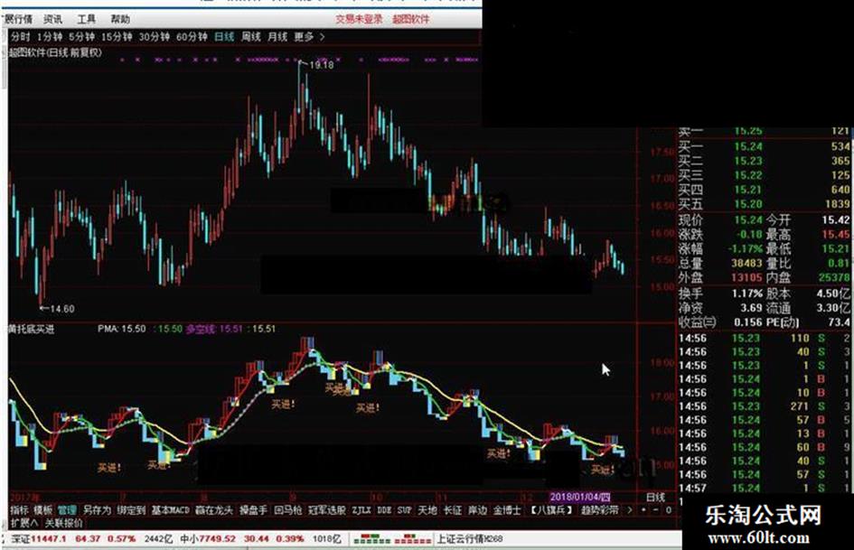854x550 pixels.
Task: Click the 多空线 indicator label
Action: point(201,329)
